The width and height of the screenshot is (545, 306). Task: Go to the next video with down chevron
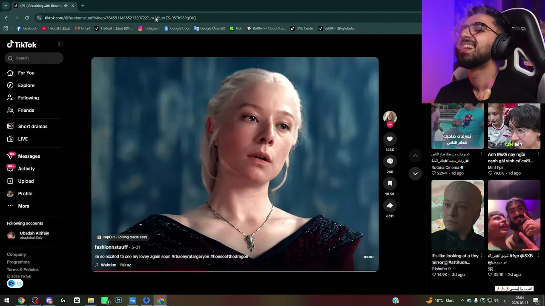pos(415,173)
